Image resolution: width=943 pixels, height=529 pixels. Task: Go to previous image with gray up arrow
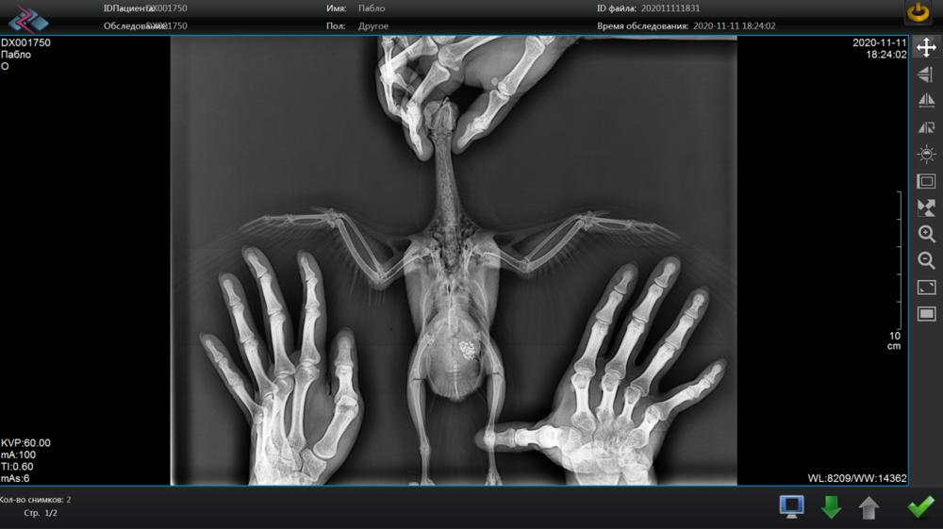click(x=869, y=508)
